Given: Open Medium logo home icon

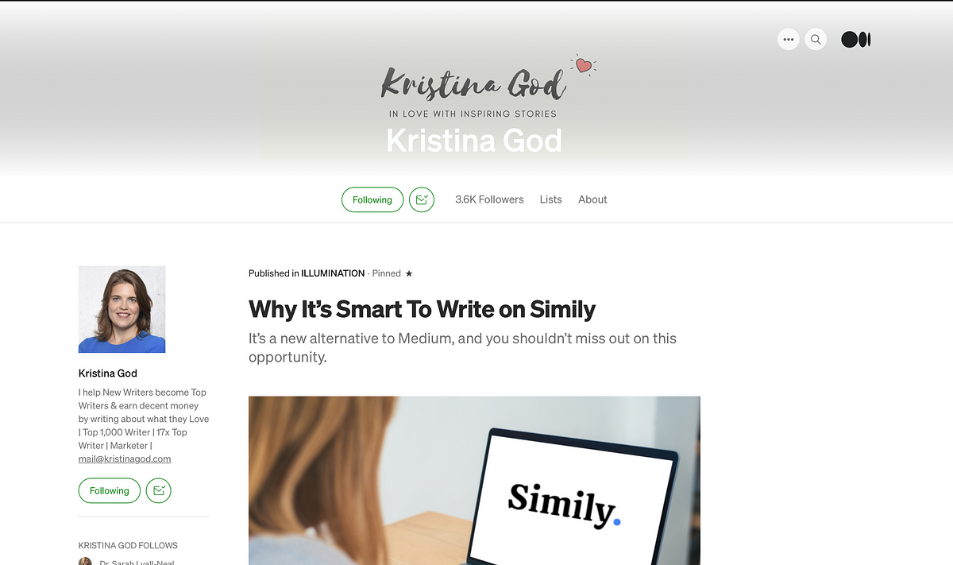Looking at the screenshot, I should (856, 39).
